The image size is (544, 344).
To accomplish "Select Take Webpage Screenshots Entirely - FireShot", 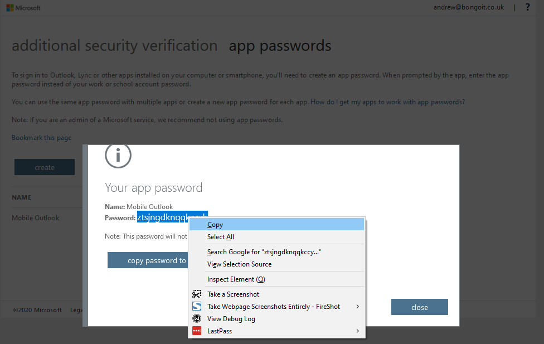I will (276, 307).
